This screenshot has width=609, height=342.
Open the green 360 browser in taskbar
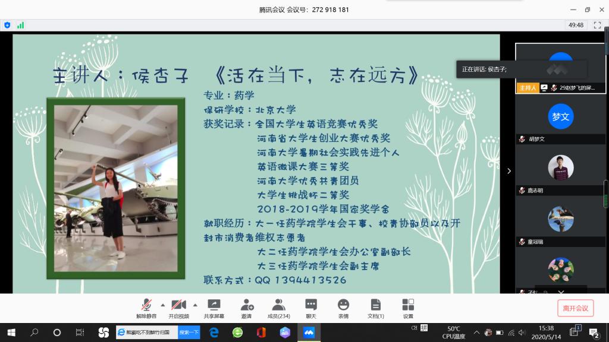pos(238,332)
